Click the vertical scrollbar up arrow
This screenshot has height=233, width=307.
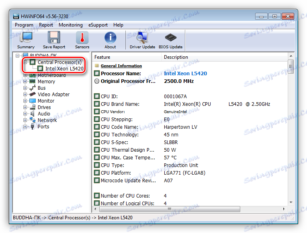[x=291, y=56]
